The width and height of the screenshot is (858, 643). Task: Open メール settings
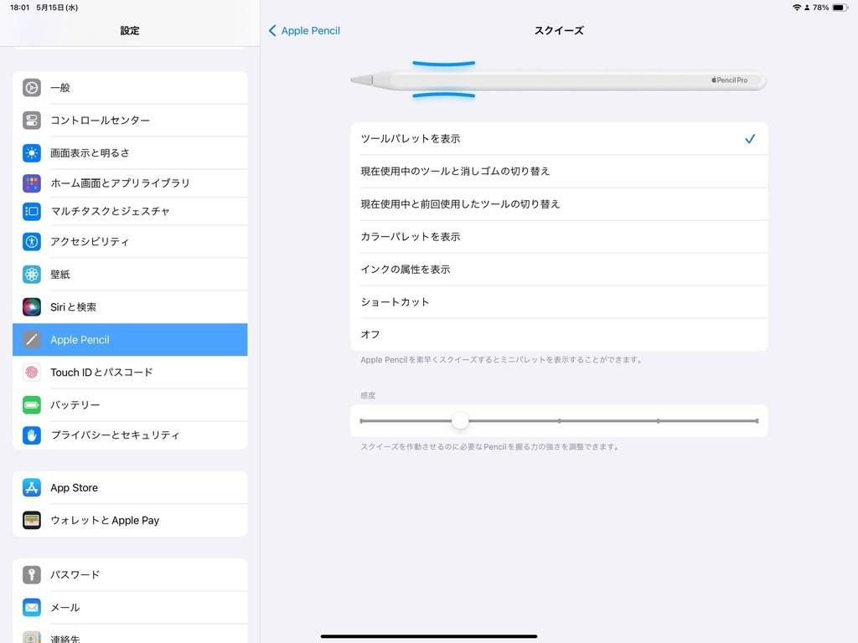(130, 608)
